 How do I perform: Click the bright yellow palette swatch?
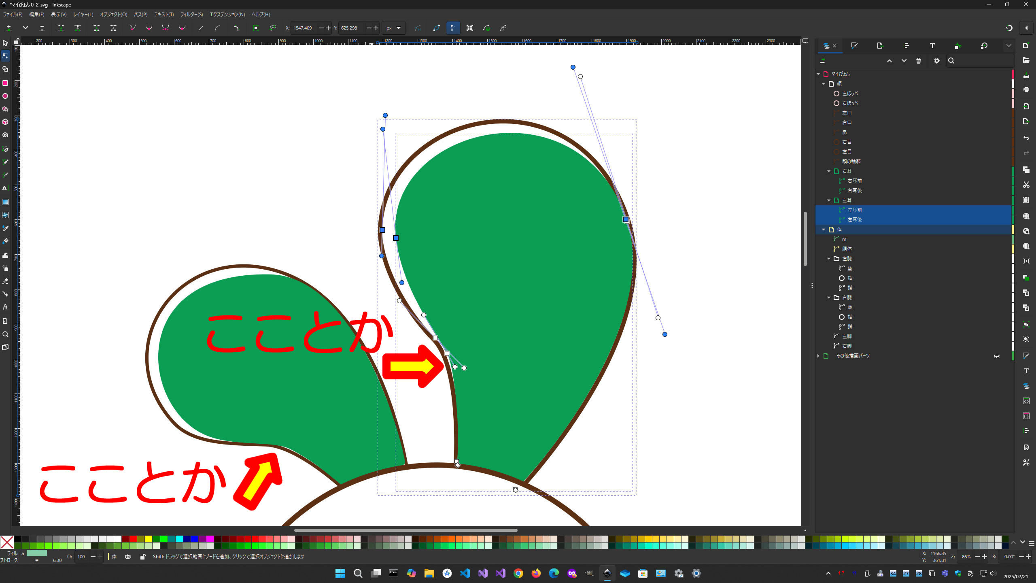coord(149,539)
